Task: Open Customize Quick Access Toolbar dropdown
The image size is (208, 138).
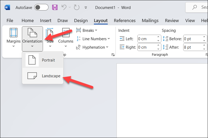Action: click(86, 8)
